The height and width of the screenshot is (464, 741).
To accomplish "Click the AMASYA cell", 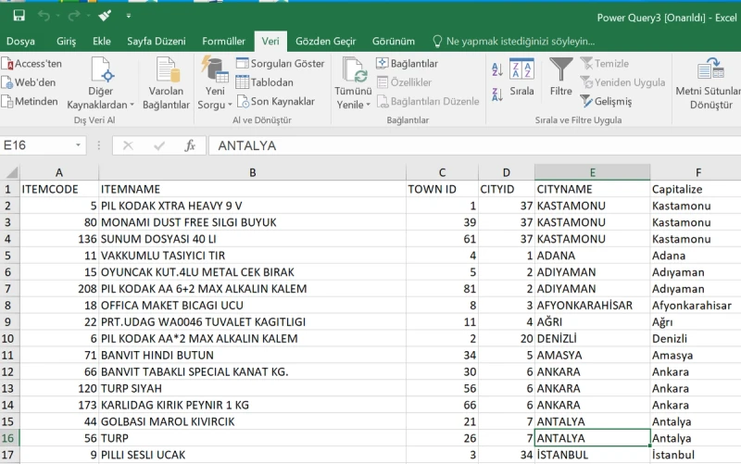I will click(593, 355).
